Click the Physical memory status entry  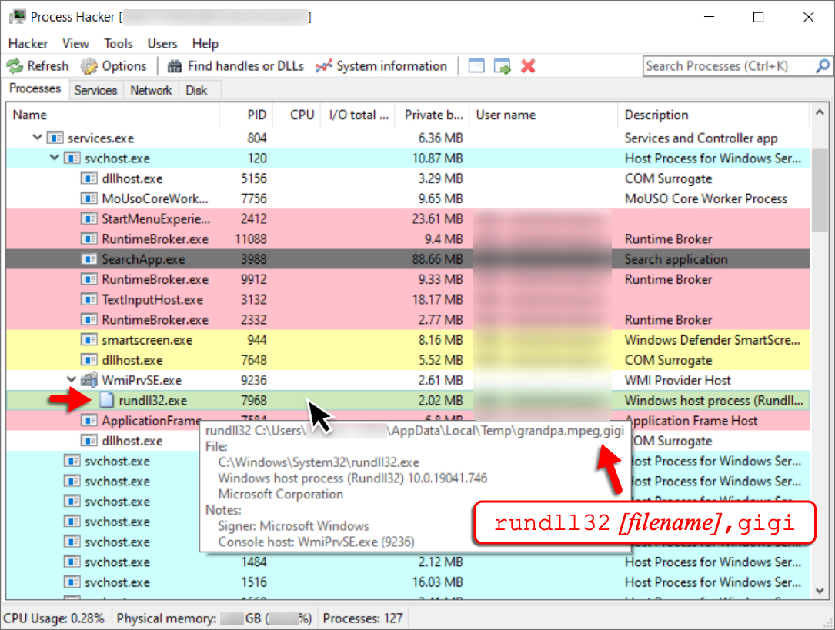click(x=214, y=618)
